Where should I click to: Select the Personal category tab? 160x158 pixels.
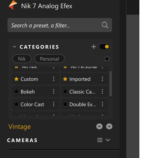click(49, 59)
